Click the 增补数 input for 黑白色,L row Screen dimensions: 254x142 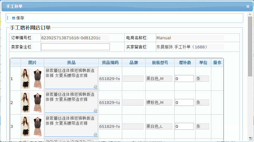pos(184,126)
